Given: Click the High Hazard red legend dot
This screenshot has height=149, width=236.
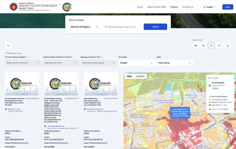Looking at the screenshot, I should click(210, 105).
